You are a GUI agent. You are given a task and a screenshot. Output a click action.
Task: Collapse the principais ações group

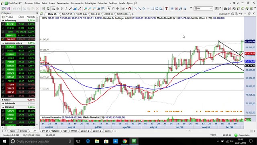tap(3, 43)
